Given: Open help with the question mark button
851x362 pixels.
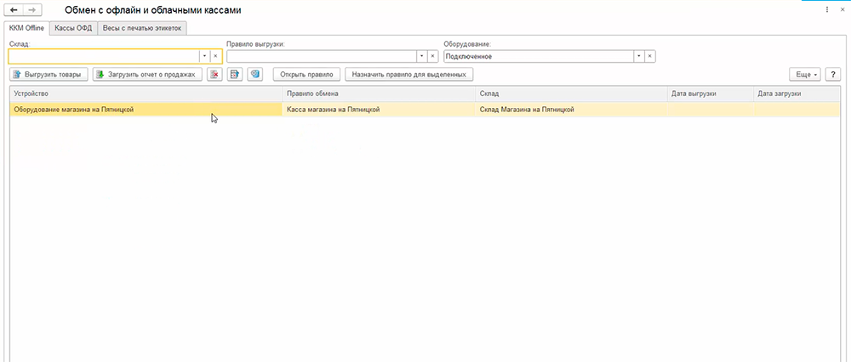Looking at the screenshot, I should click(x=833, y=75).
